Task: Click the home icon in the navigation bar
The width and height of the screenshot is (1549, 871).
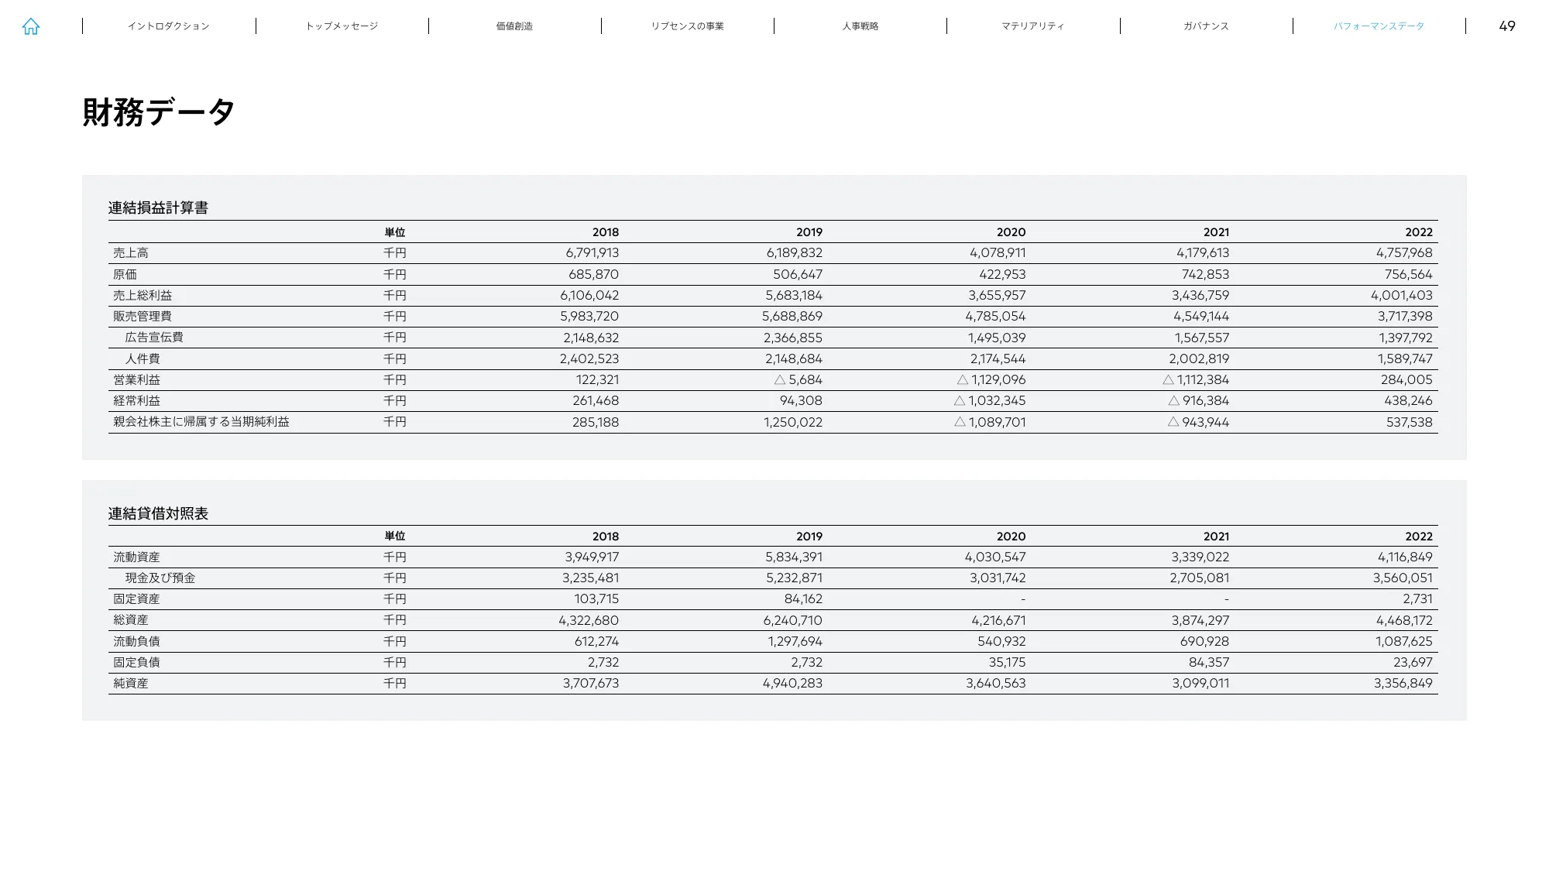Action: pyautogui.click(x=32, y=26)
